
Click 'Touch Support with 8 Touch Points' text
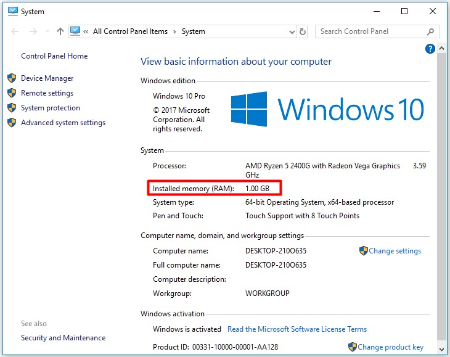[302, 216]
